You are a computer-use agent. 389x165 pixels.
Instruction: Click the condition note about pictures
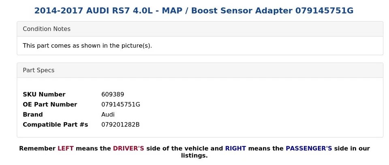(88, 46)
